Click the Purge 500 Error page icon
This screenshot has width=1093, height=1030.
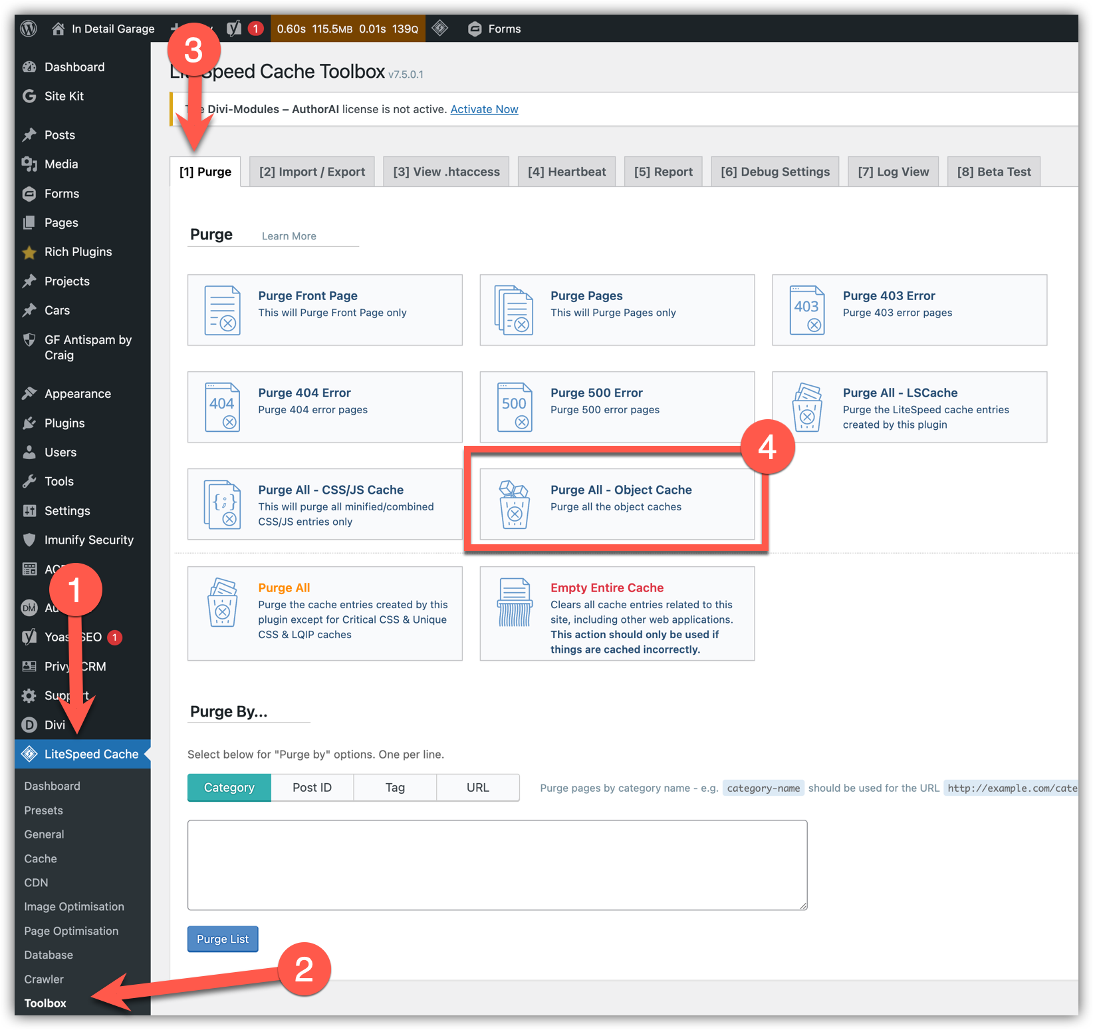[x=514, y=407]
